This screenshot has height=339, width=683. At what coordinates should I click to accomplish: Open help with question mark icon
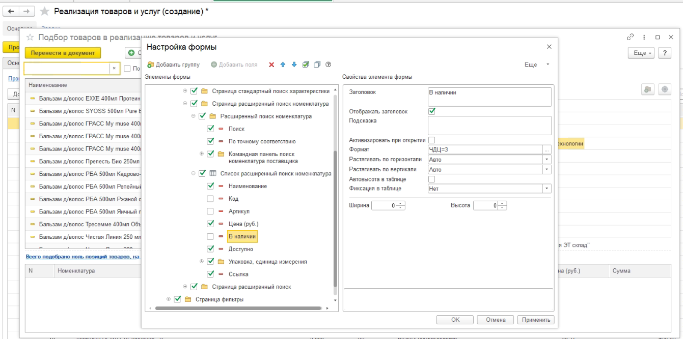[329, 65]
